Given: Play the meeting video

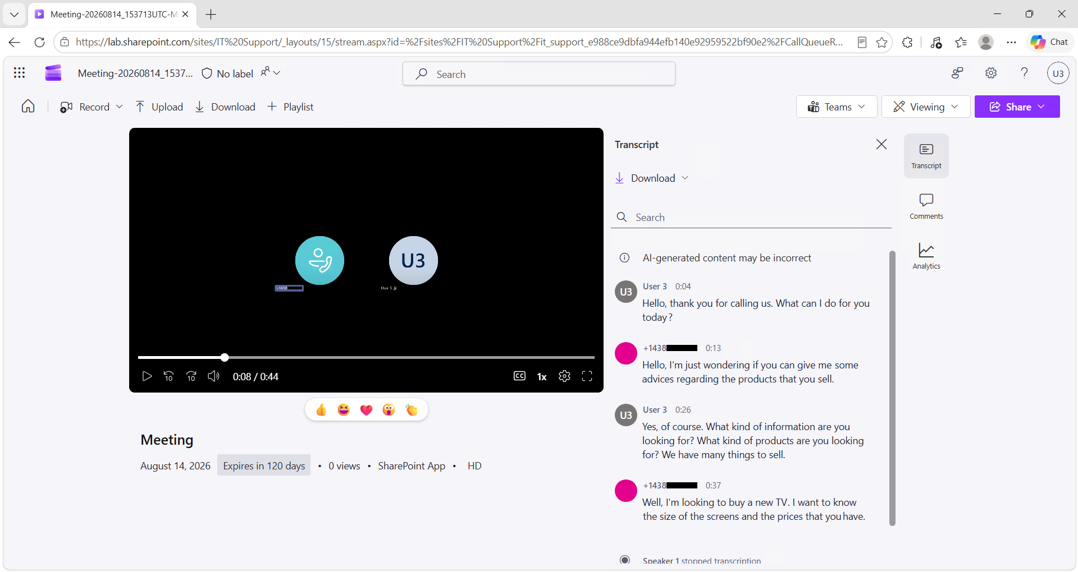Looking at the screenshot, I should (x=147, y=376).
